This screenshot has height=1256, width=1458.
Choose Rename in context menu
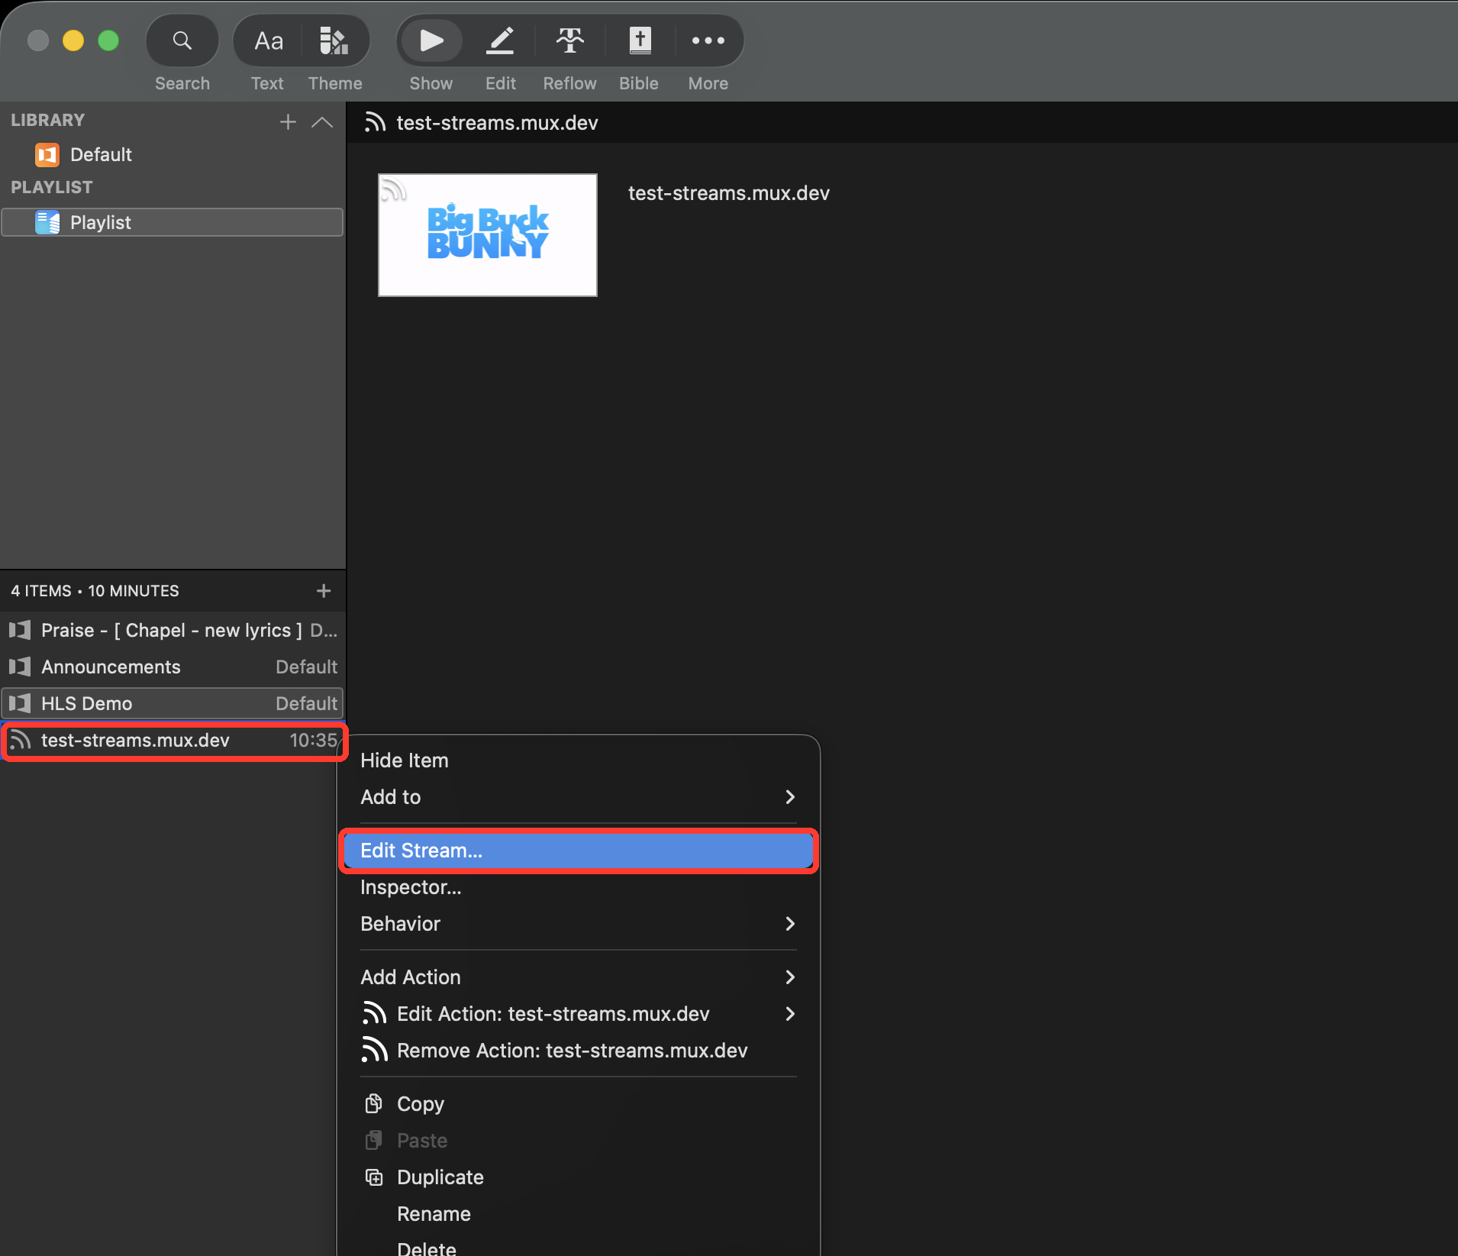pos(578,1214)
